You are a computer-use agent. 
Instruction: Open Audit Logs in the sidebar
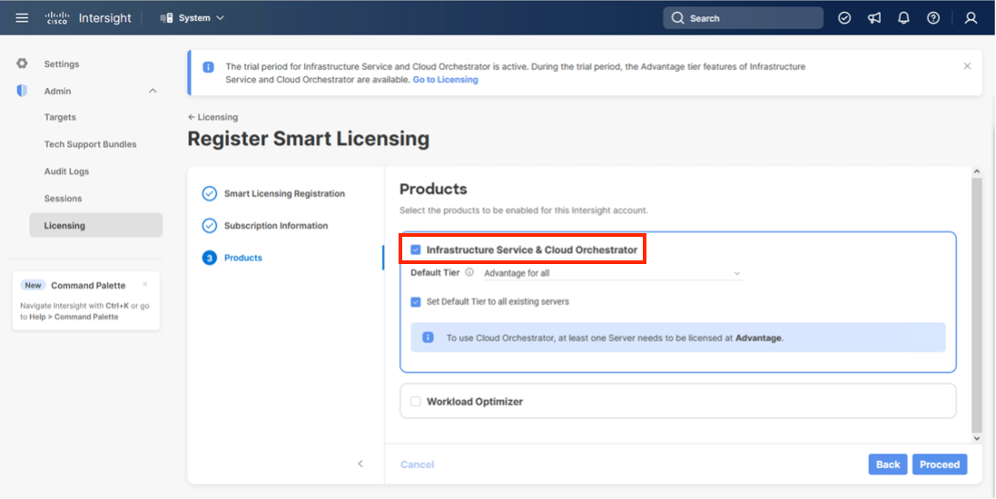(x=66, y=171)
